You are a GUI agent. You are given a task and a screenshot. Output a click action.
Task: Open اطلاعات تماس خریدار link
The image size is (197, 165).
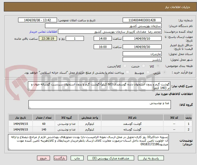coord(43,32)
